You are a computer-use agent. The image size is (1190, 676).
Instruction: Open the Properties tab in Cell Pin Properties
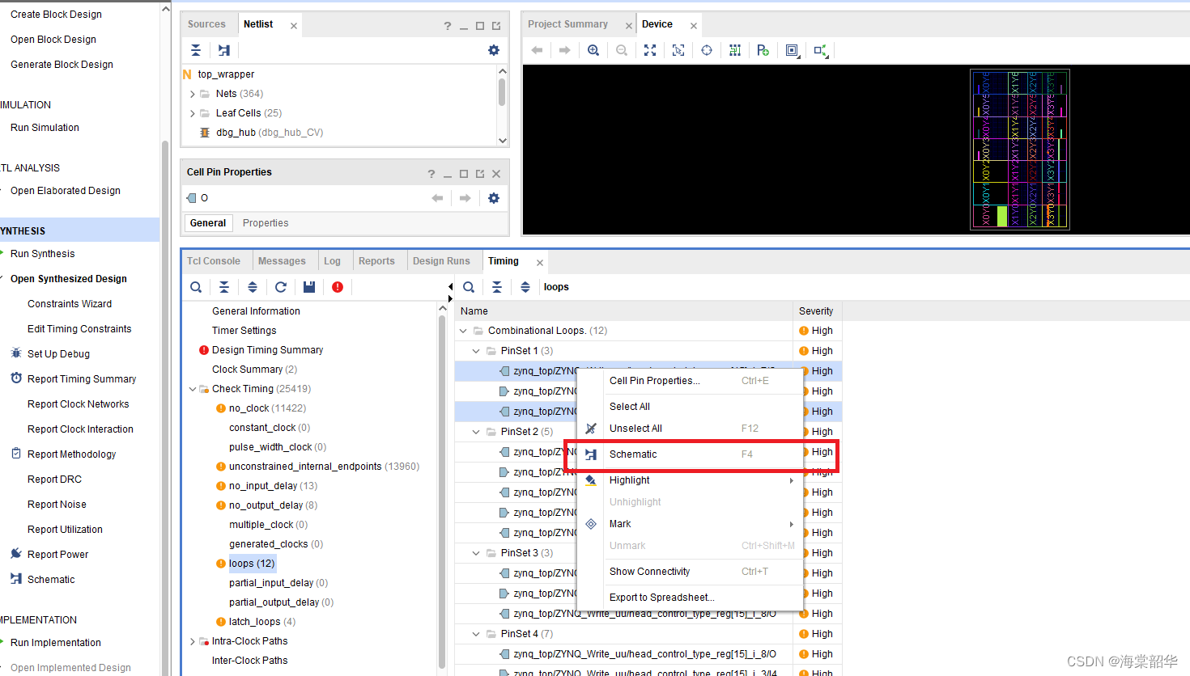(266, 223)
